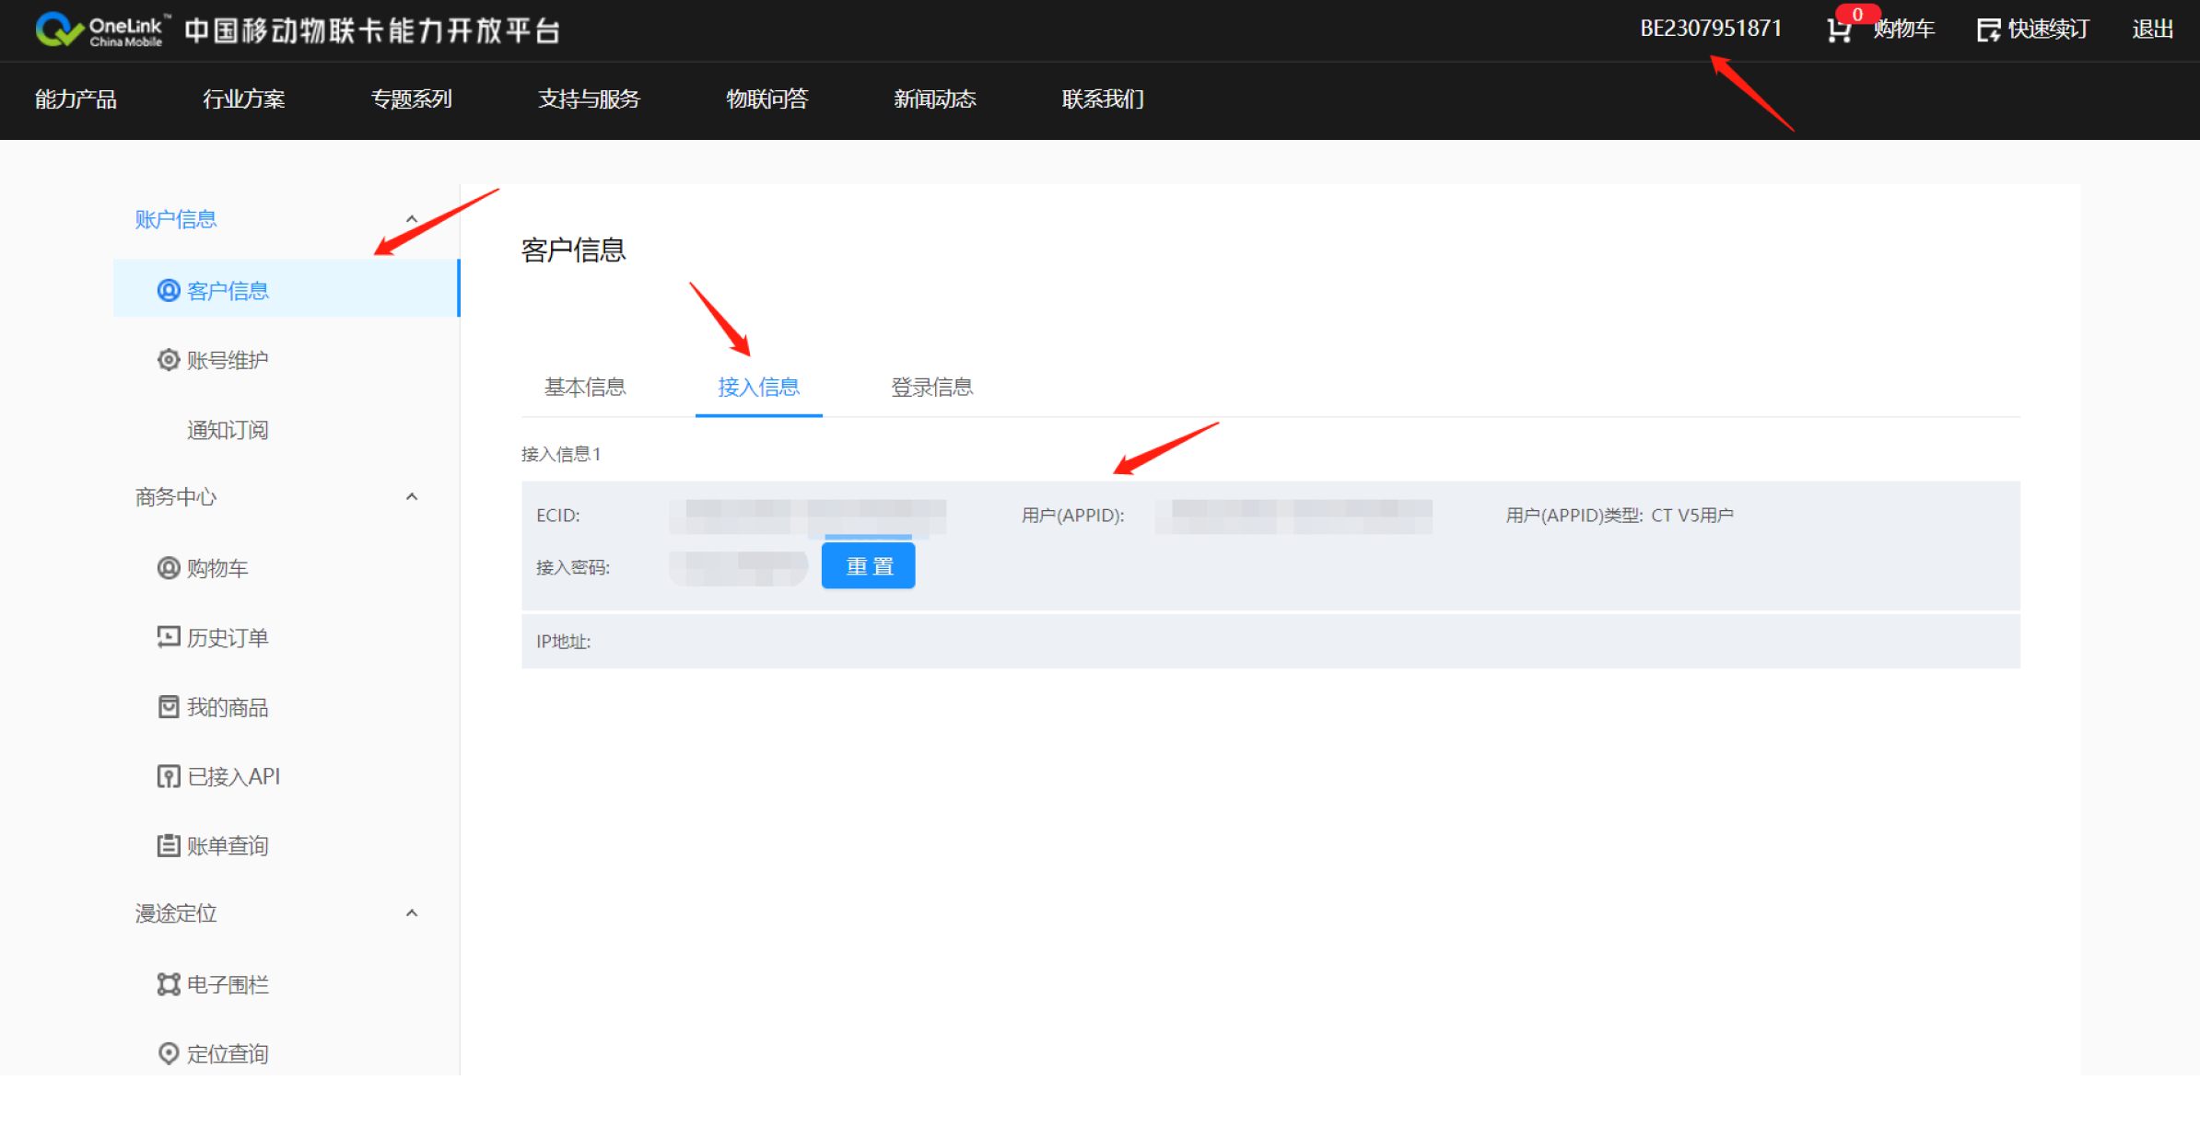
Task: Open 已接入API sidebar entry
Action: 219,776
